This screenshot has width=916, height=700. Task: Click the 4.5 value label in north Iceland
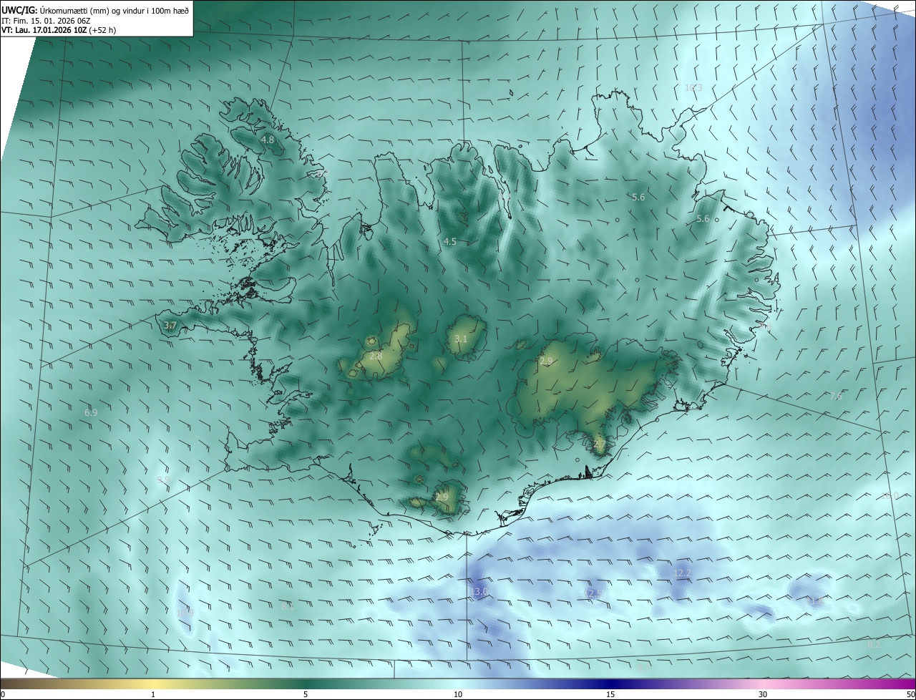[x=449, y=242]
